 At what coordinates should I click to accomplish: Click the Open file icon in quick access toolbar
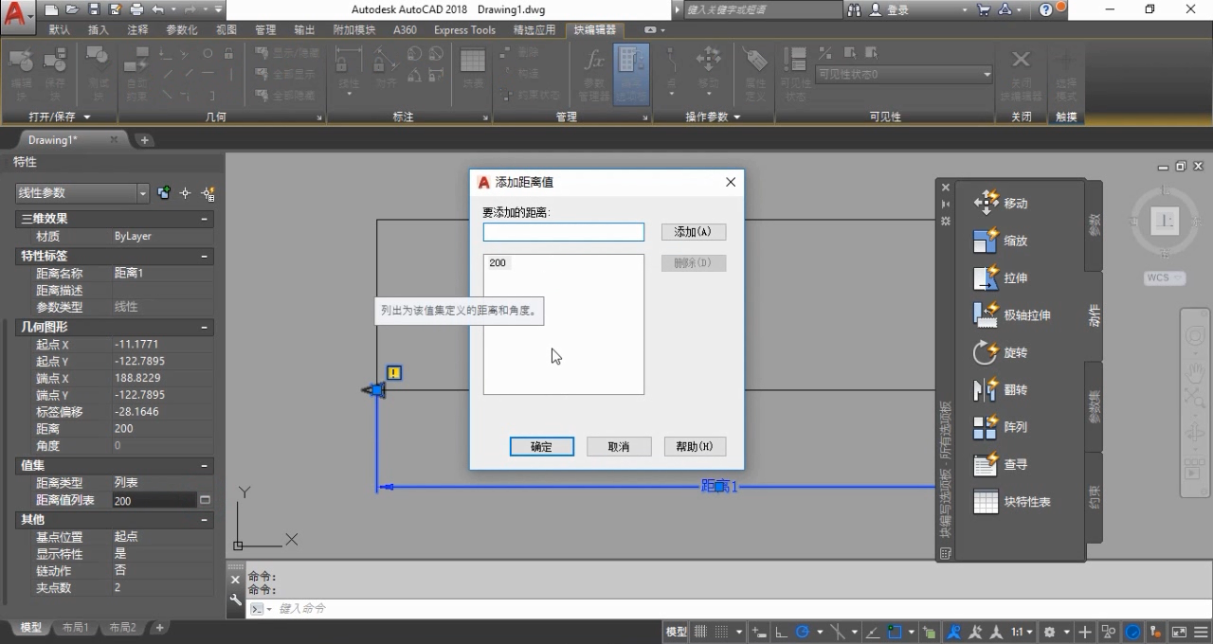pos(74,9)
